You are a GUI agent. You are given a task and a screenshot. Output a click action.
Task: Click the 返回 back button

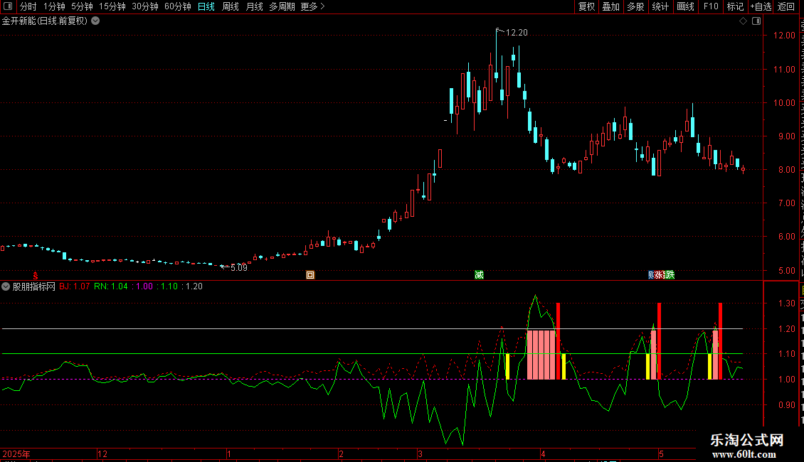pos(786,6)
